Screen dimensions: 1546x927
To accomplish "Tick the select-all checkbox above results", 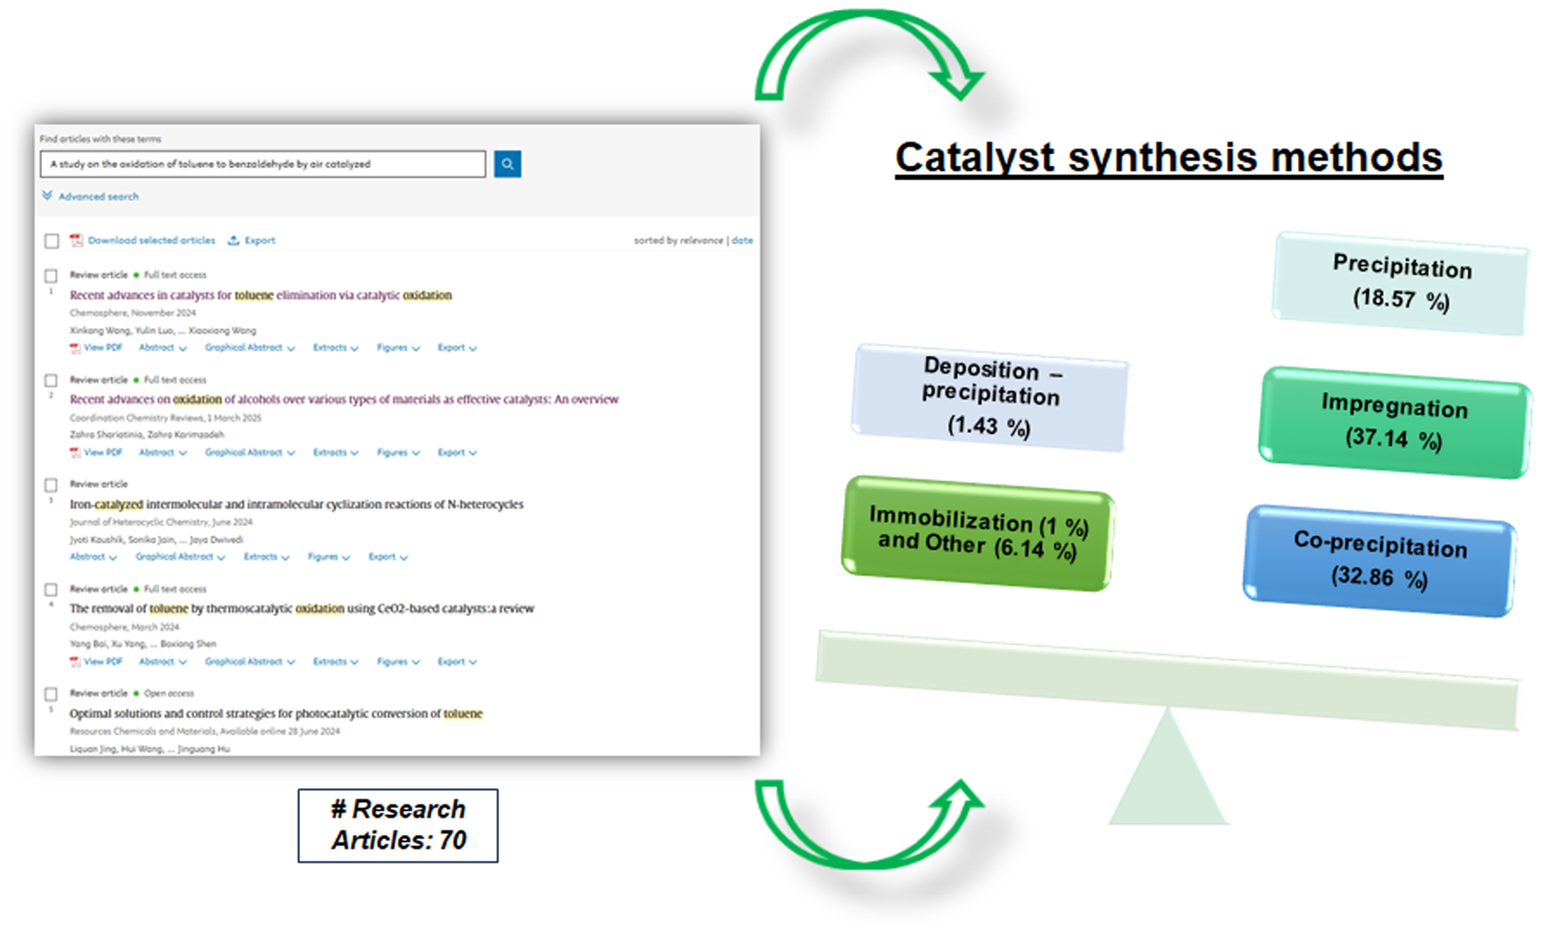I will click(x=52, y=241).
